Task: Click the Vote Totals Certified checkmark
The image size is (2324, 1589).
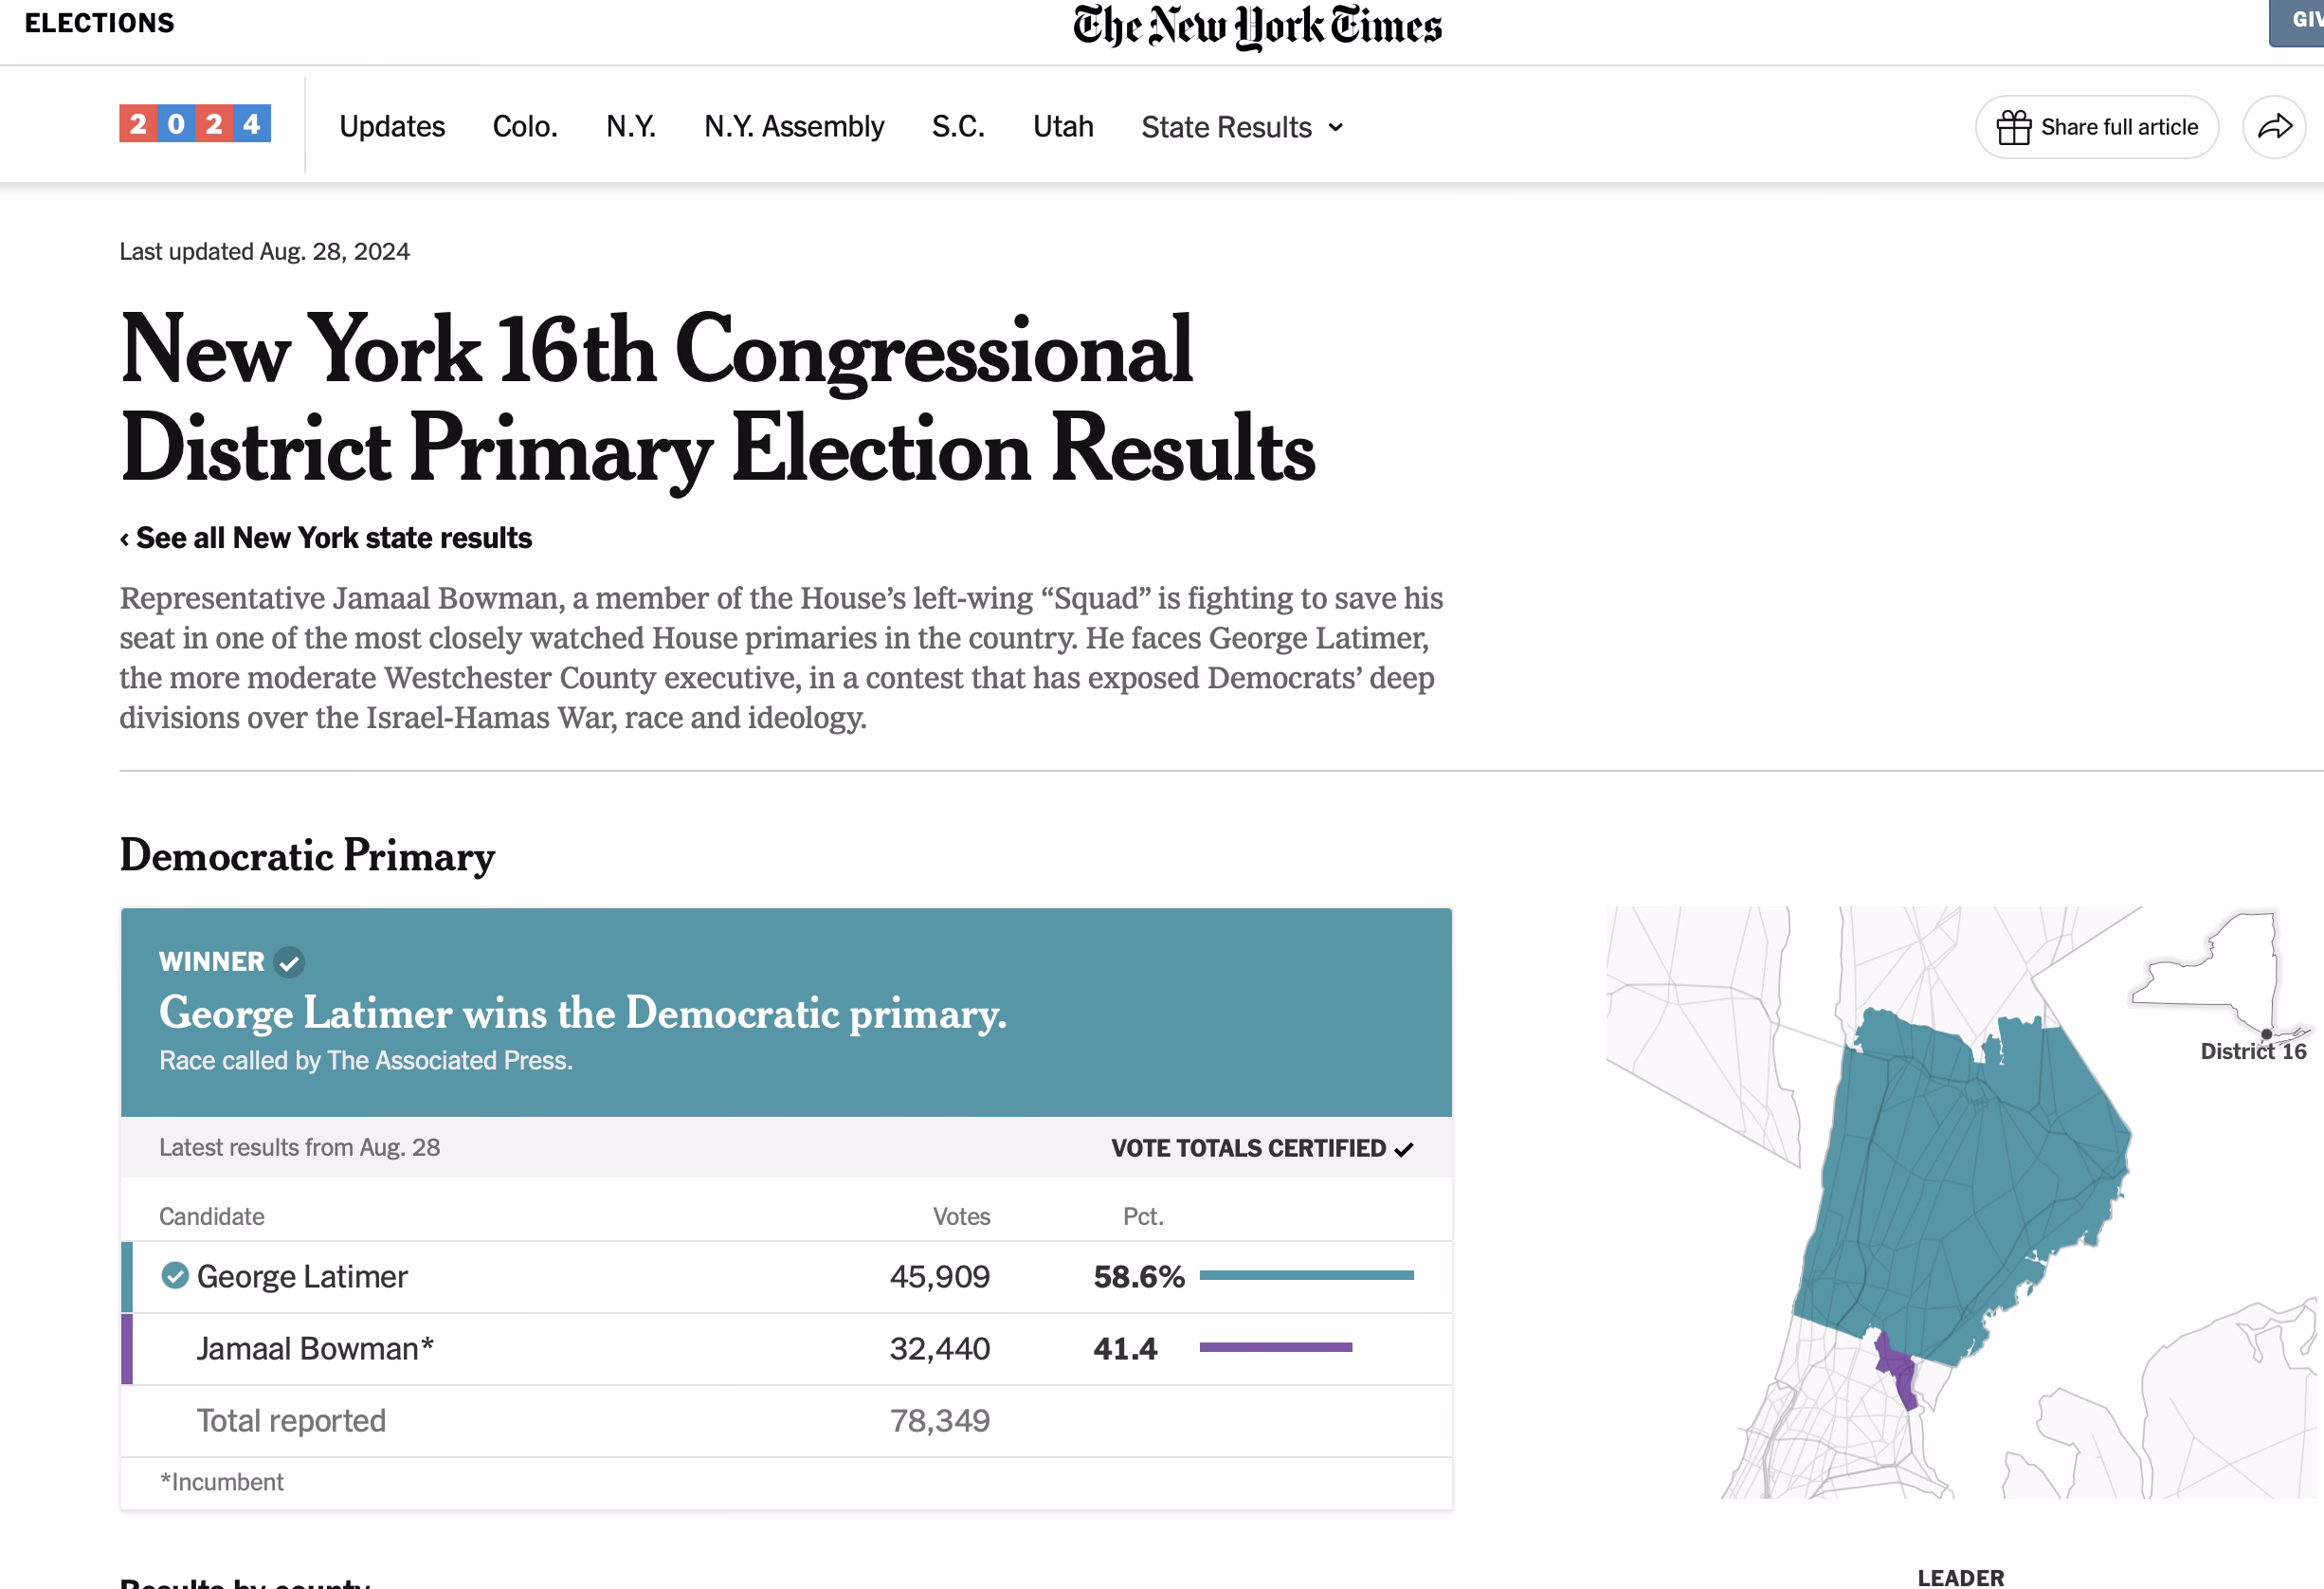Action: click(x=1404, y=1149)
